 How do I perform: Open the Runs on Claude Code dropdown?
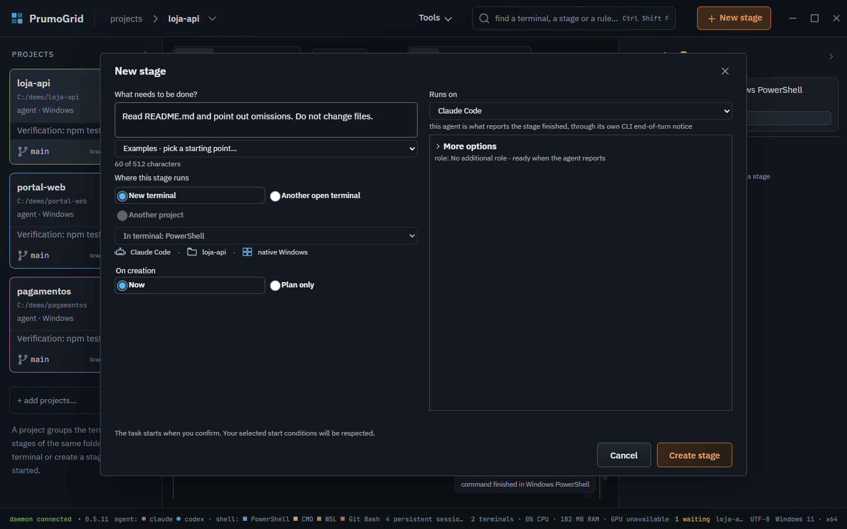581,111
